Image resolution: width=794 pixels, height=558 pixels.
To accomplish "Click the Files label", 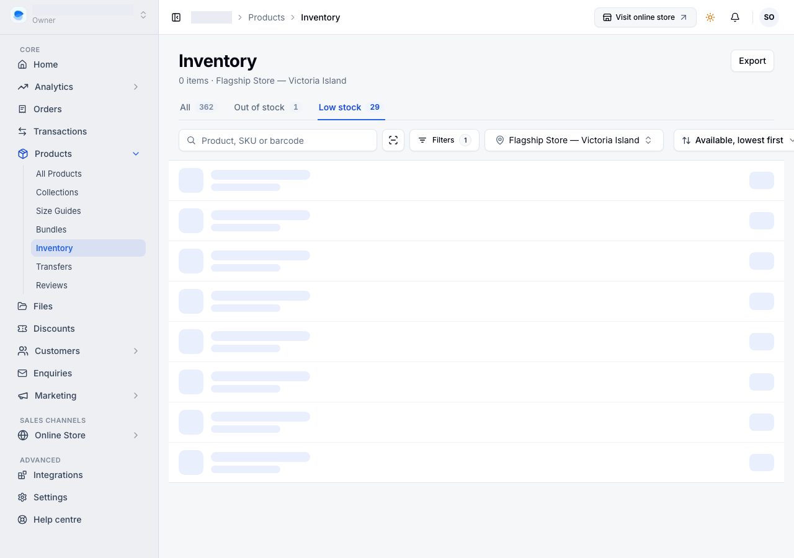I will (x=43, y=306).
